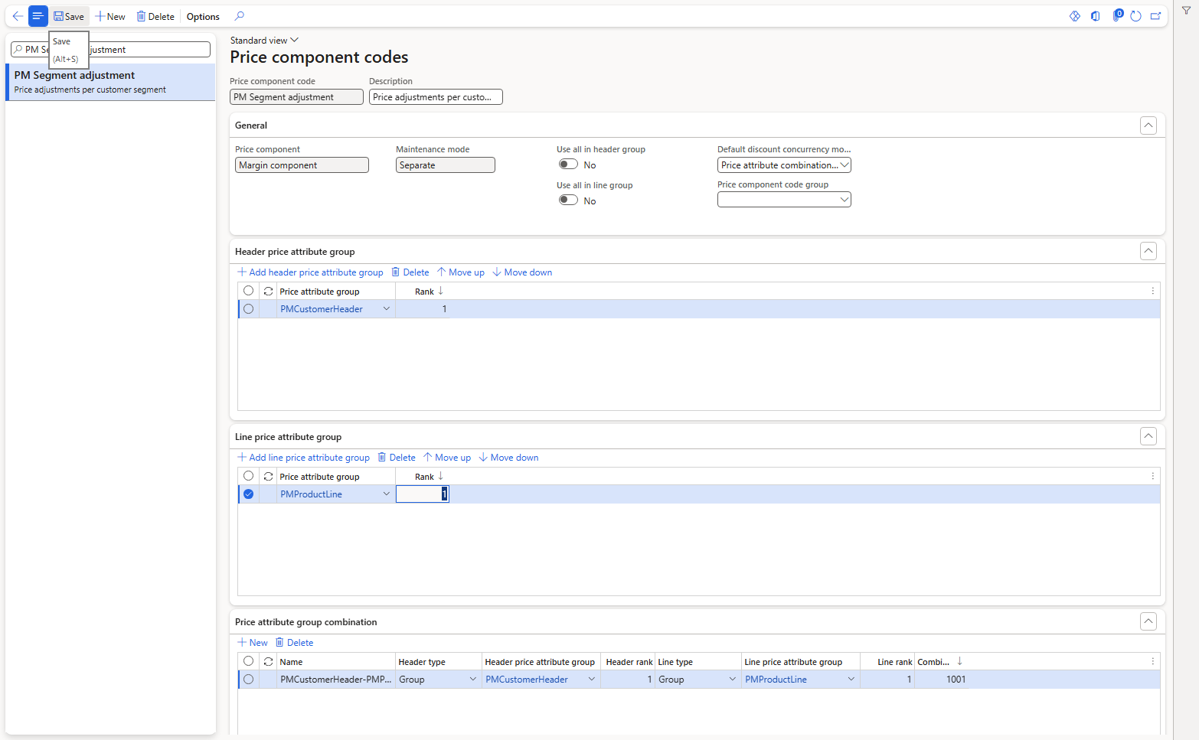This screenshot has height=740, width=1199.
Task: Open Header type Group dropdown
Action: 473,680
